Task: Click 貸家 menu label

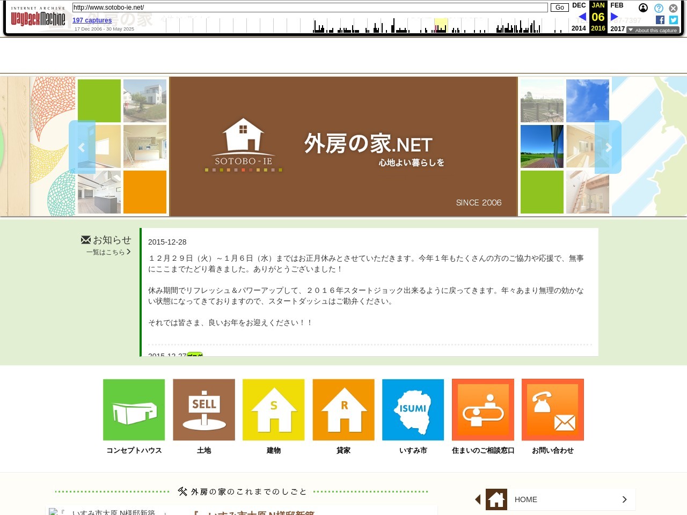Action: [x=343, y=451]
